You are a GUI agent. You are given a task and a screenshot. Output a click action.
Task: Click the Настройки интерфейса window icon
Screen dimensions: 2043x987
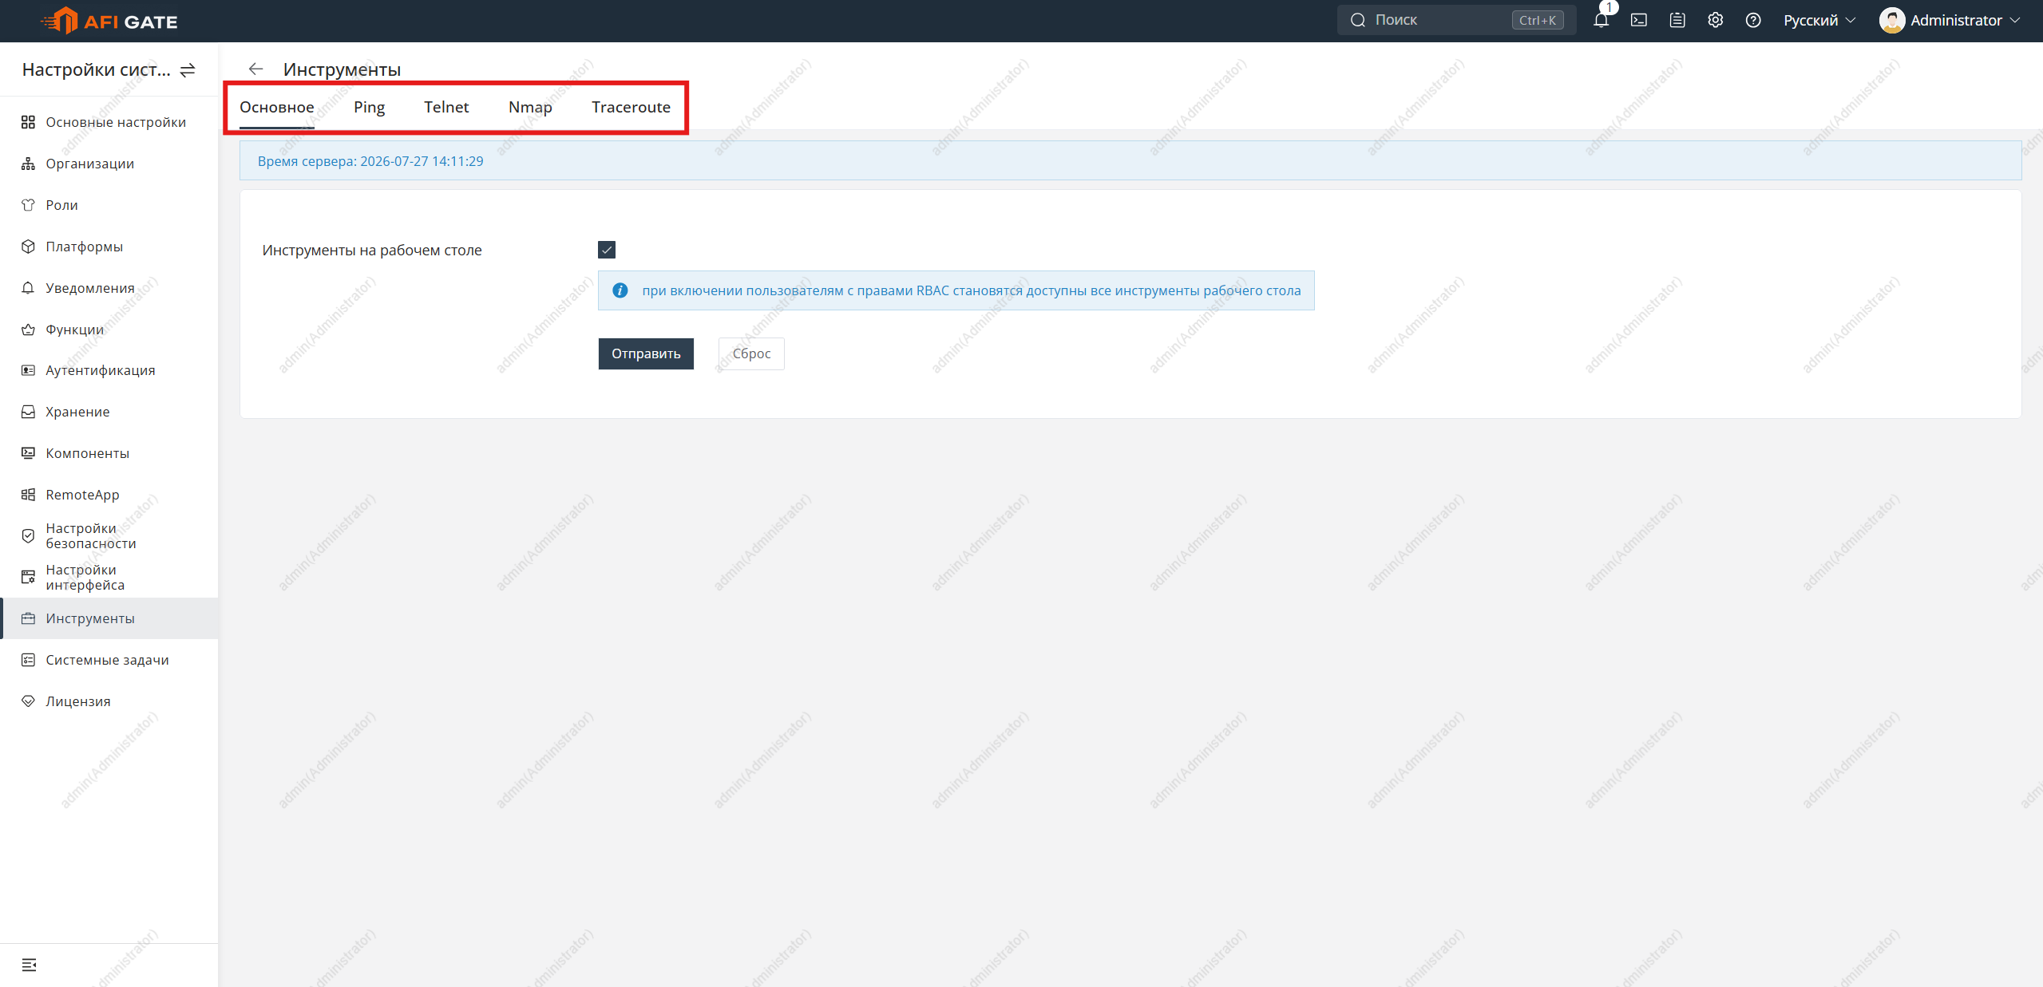click(28, 577)
